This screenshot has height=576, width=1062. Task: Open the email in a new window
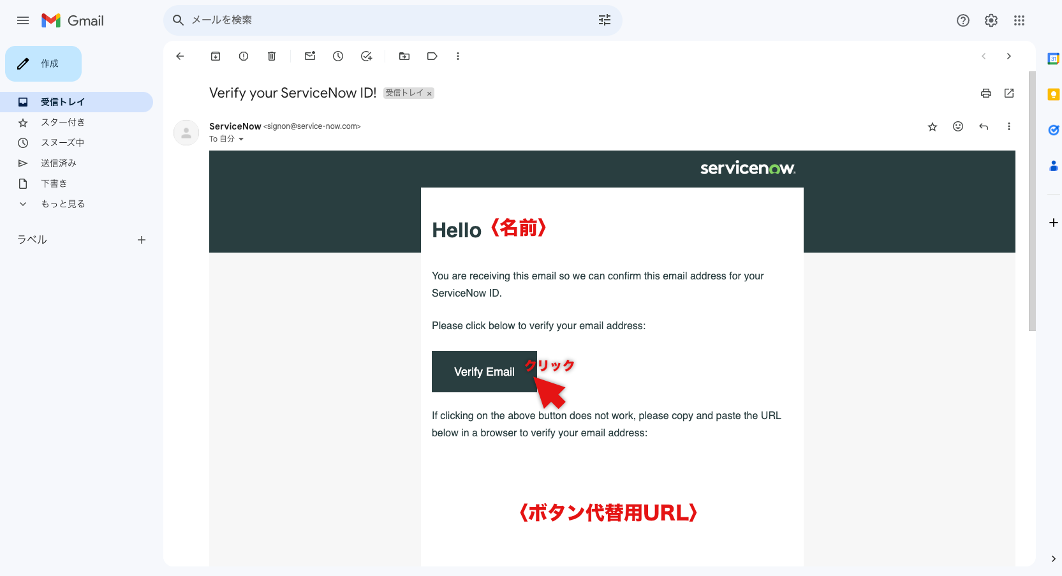coord(1008,93)
